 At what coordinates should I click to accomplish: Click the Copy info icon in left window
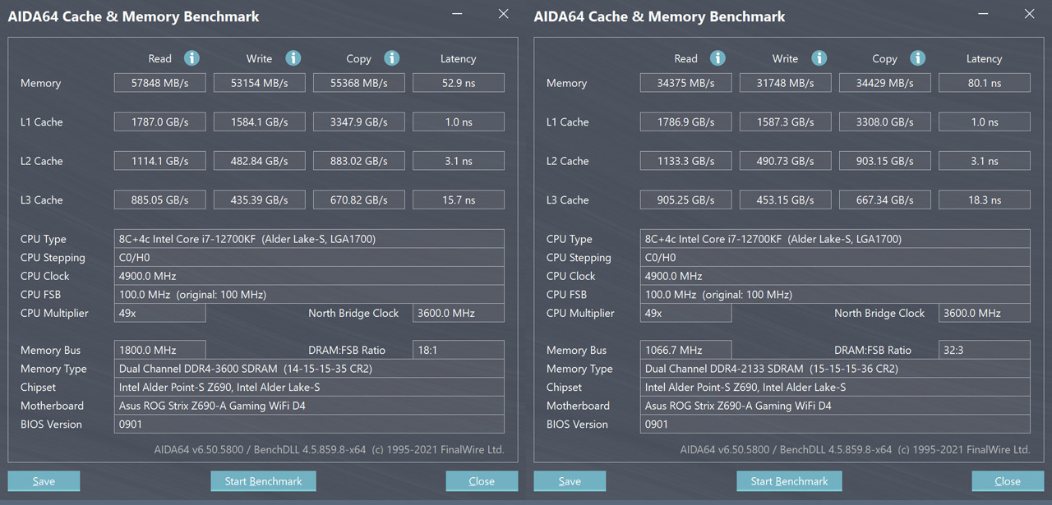coord(392,58)
